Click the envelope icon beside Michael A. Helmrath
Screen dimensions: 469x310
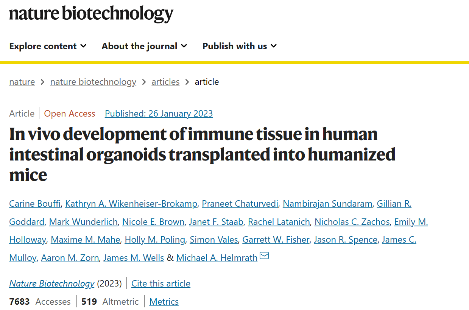pyautogui.click(x=264, y=256)
